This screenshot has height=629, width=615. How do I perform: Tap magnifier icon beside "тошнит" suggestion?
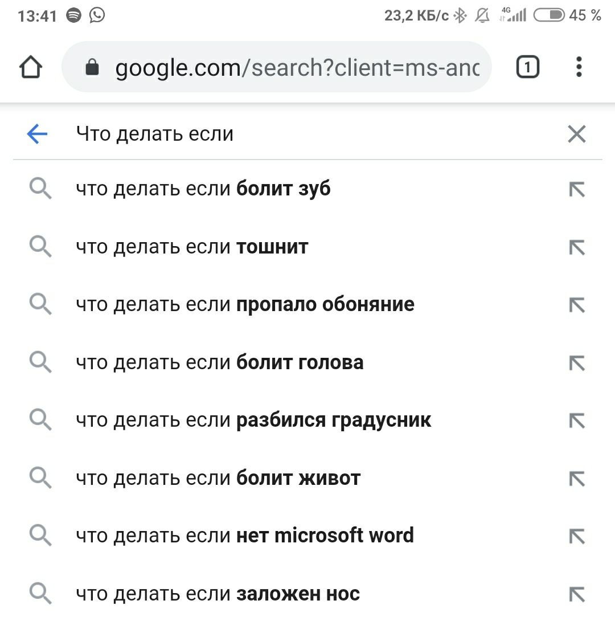tap(40, 247)
